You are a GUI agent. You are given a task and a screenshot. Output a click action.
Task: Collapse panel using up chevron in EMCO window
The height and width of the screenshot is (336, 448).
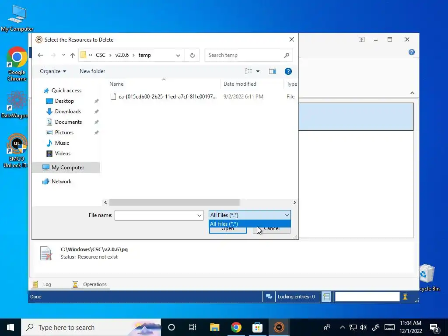click(x=412, y=93)
